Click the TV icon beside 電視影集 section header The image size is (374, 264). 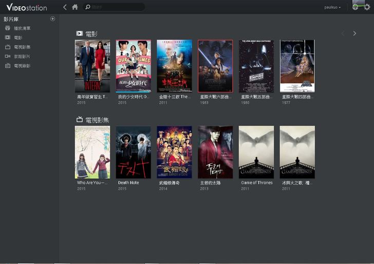(80, 119)
